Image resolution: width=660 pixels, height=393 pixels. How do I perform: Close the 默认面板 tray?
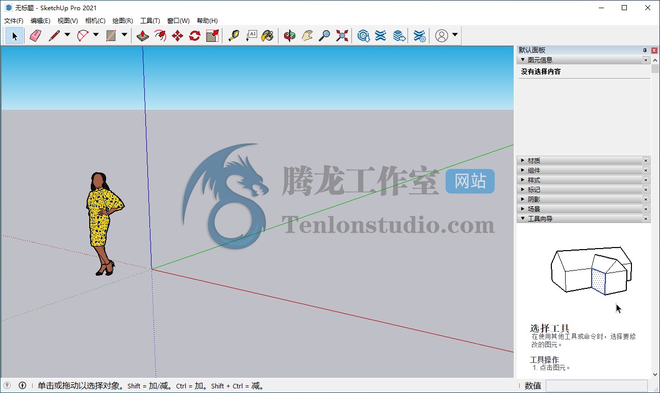pos(654,50)
